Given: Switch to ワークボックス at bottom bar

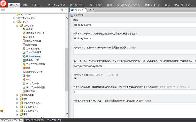Looking at the screenshot, I should point(54,120).
